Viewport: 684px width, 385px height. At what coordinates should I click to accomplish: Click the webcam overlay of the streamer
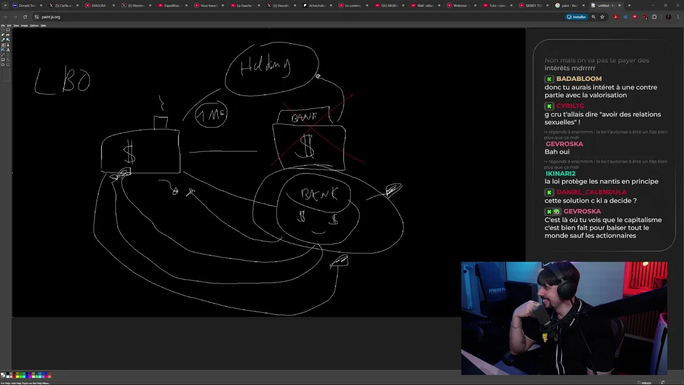pyautogui.click(x=564, y=318)
